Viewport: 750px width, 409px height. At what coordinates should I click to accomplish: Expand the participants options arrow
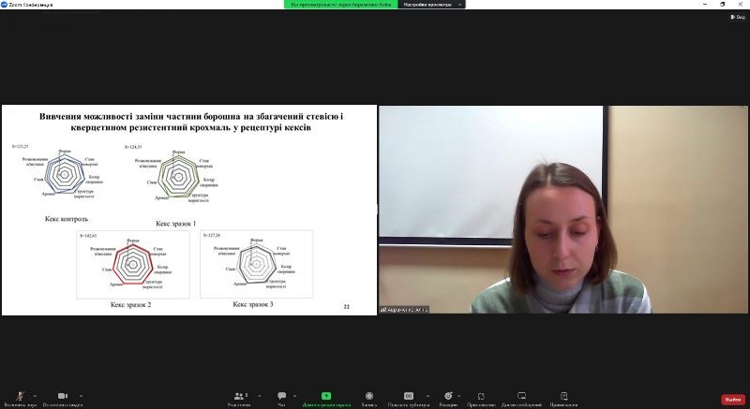click(x=260, y=396)
